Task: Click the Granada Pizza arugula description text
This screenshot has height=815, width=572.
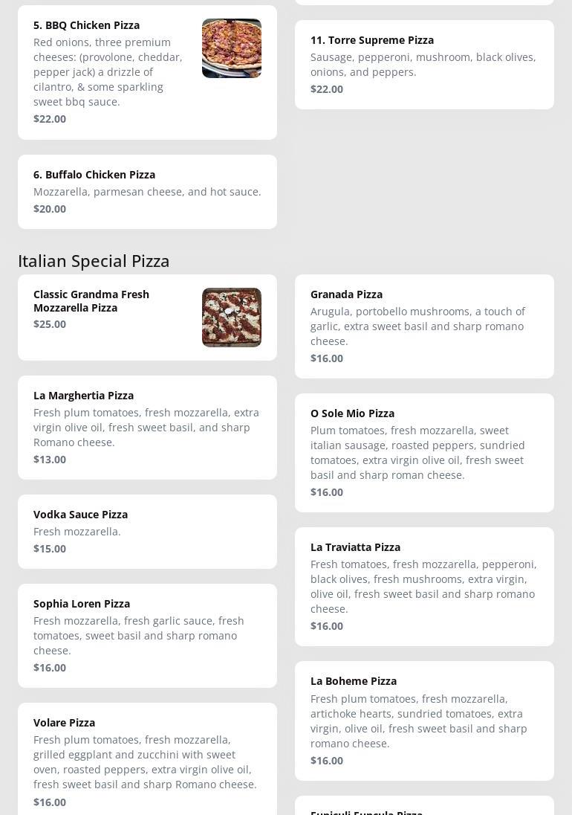Action: (417, 326)
